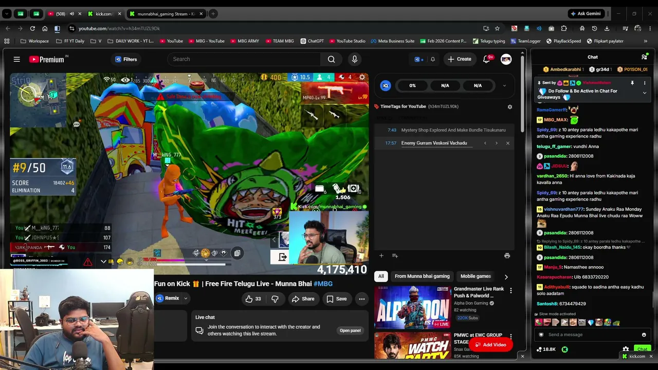Open the YouTube account avatar menu
Screen dimensions: 658x370
(x=506, y=59)
